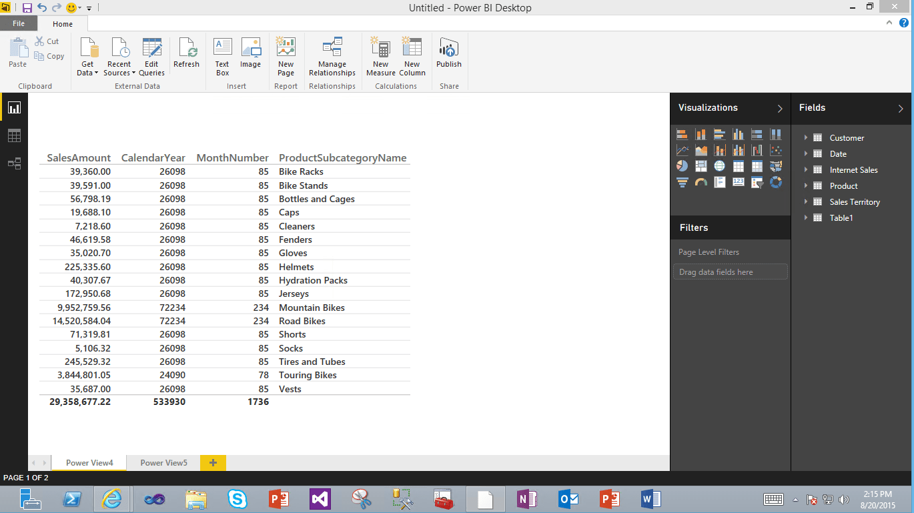The image size is (914, 513).
Task: Select the Home ribbon tab
Action: tap(63, 24)
